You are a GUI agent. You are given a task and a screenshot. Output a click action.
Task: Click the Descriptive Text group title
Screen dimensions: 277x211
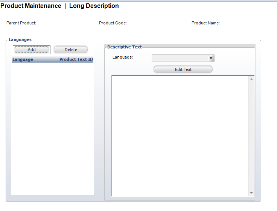[x=125, y=47]
